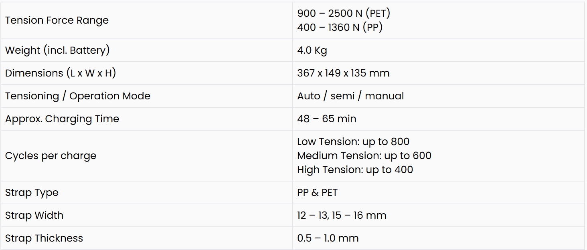Click the Tension Force Range label

[57, 20]
